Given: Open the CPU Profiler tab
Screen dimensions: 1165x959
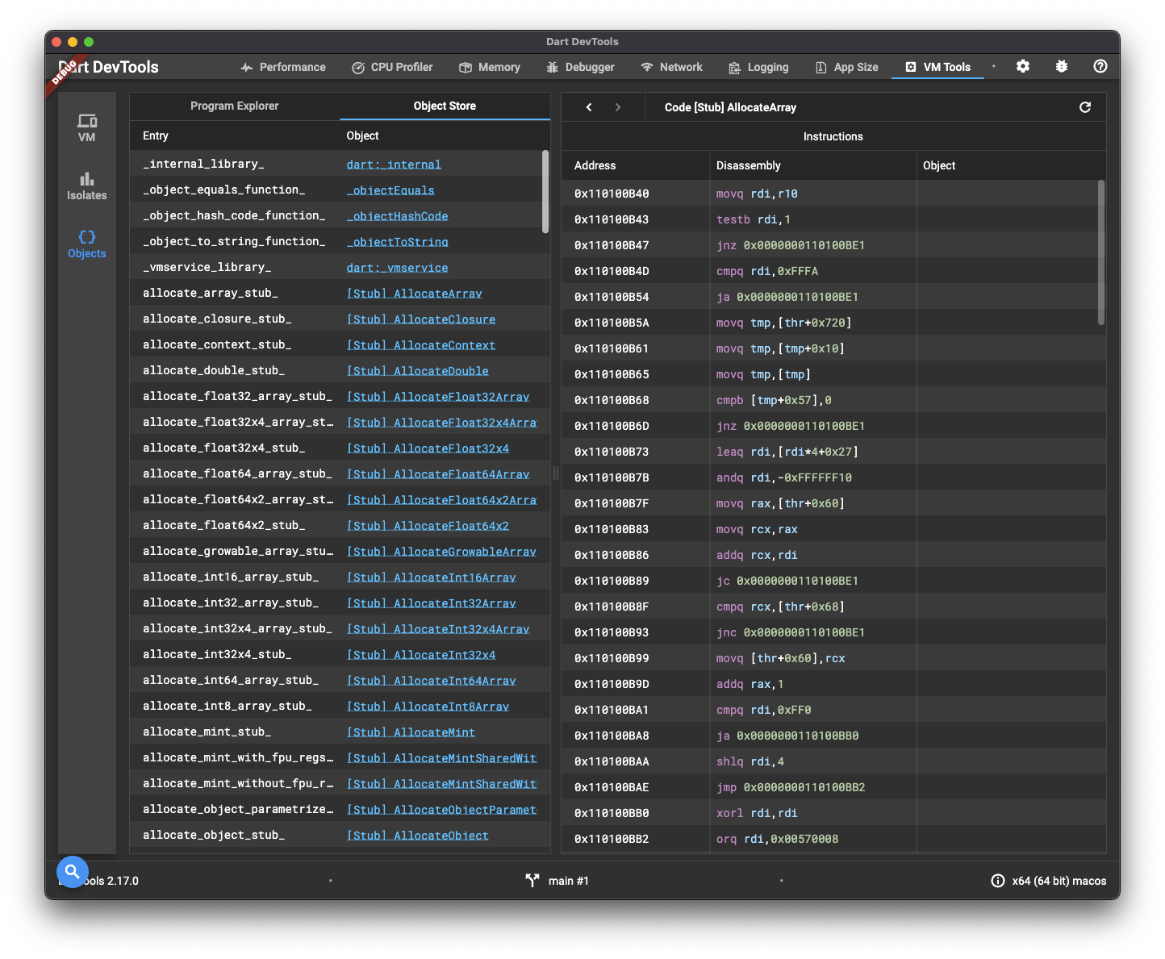Looking at the screenshot, I should (392, 67).
